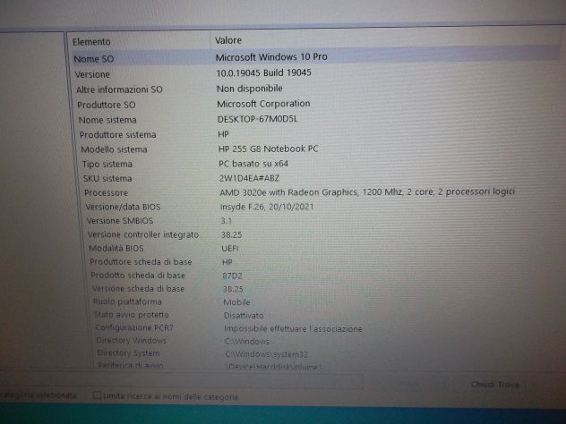Viewport: 566px width, 424px height.
Task: Click the 'Mobile' platform role value
Action: (x=236, y=302)
